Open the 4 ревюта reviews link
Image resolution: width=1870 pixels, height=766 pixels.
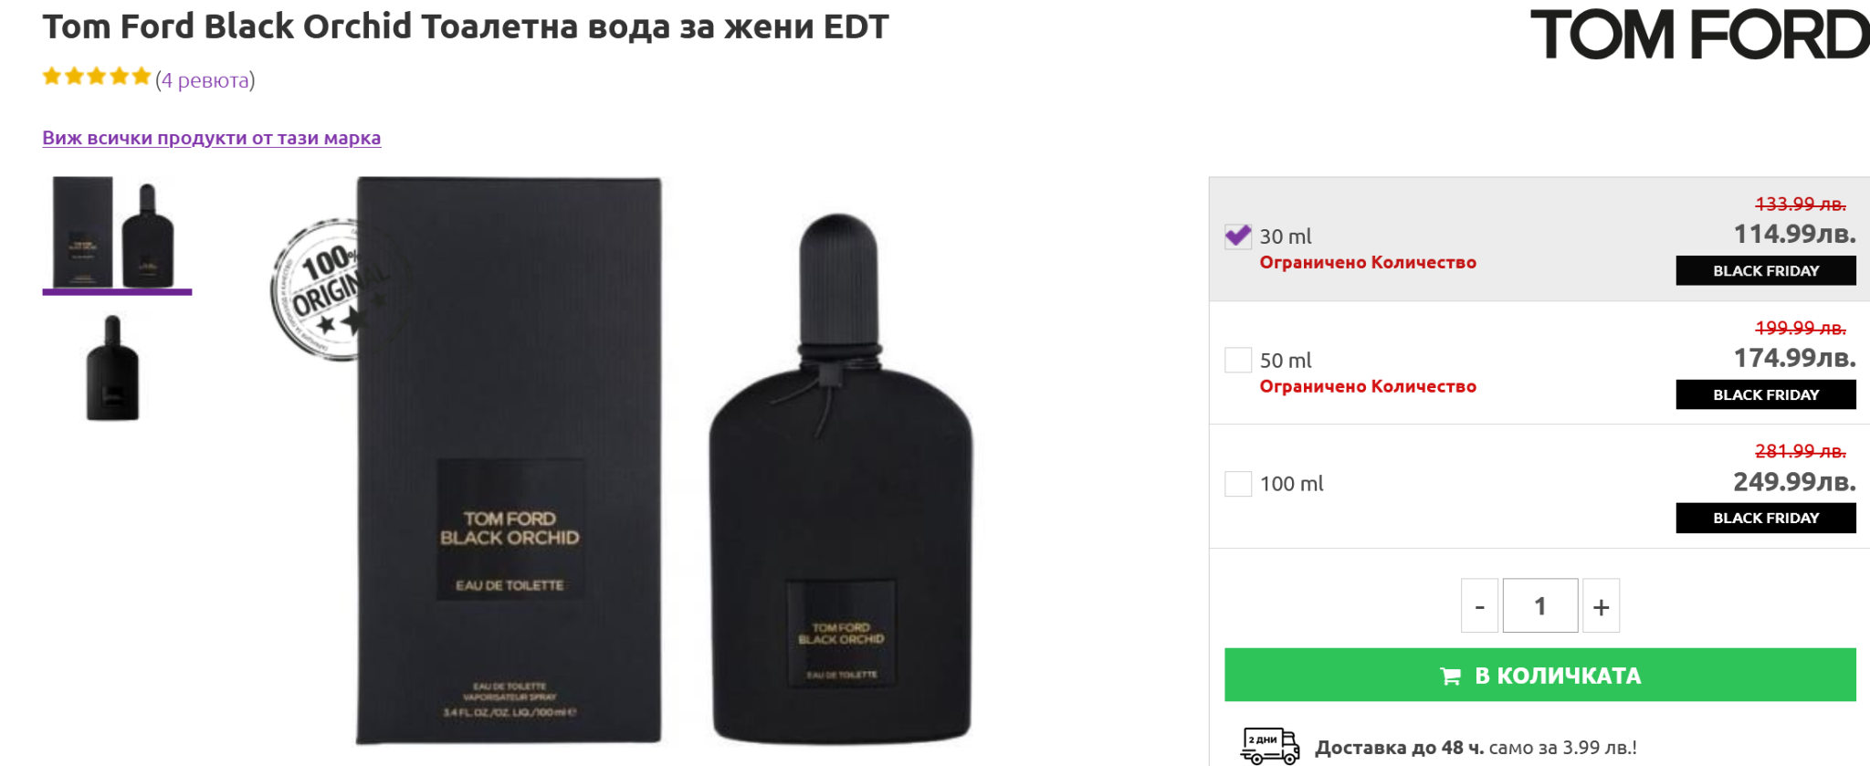click(x=205, y=80)
